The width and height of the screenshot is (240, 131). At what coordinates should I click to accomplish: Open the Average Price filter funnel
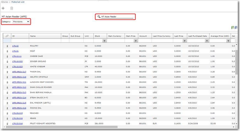click(228, 41)
